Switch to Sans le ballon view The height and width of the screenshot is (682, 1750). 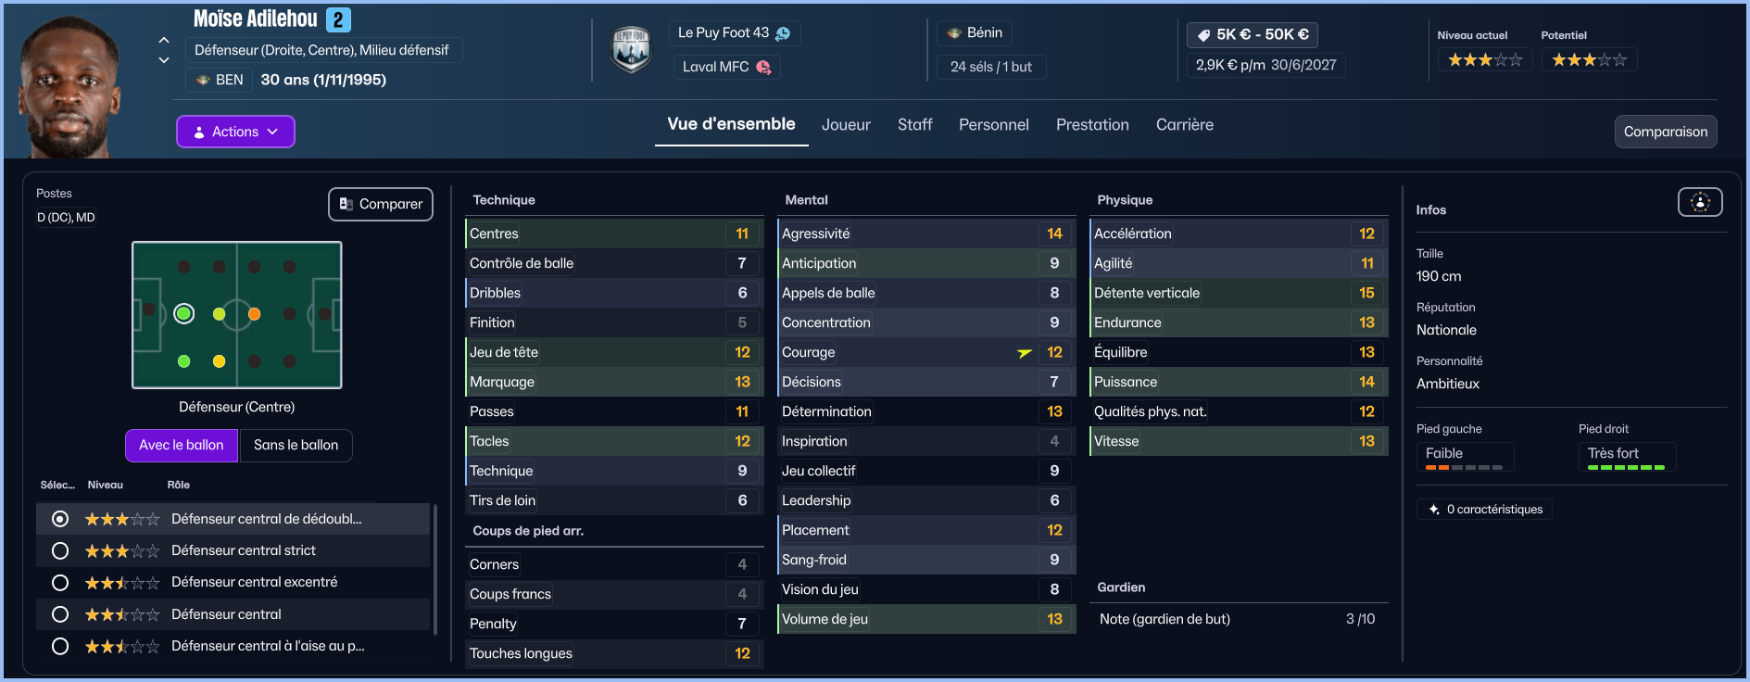pos(296,446)
